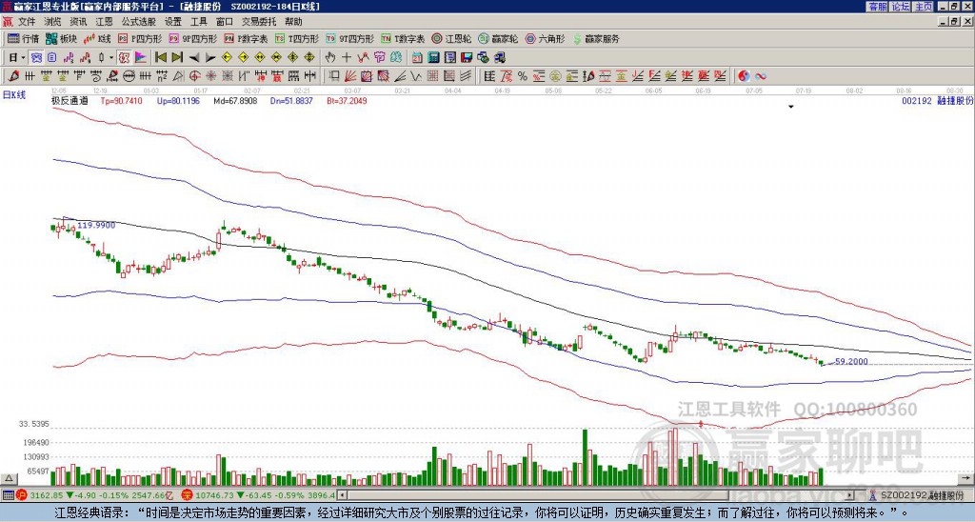
Task: Click the percent % tool icon
Action: click(523, 76)
